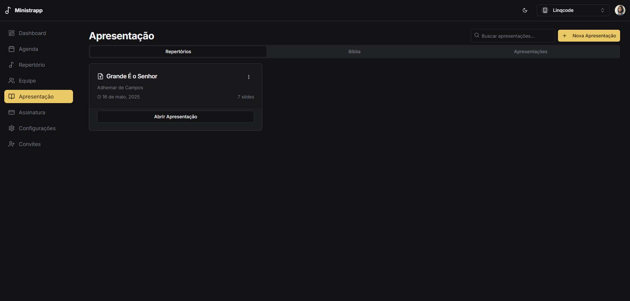Click the Equipe people icon
Screen dimensions: 630x301
coord(12,81)
